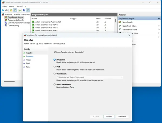Click the filter funnel icon for Nach Profil filtern
The image size is (162, 123).
tap(120, 26)
